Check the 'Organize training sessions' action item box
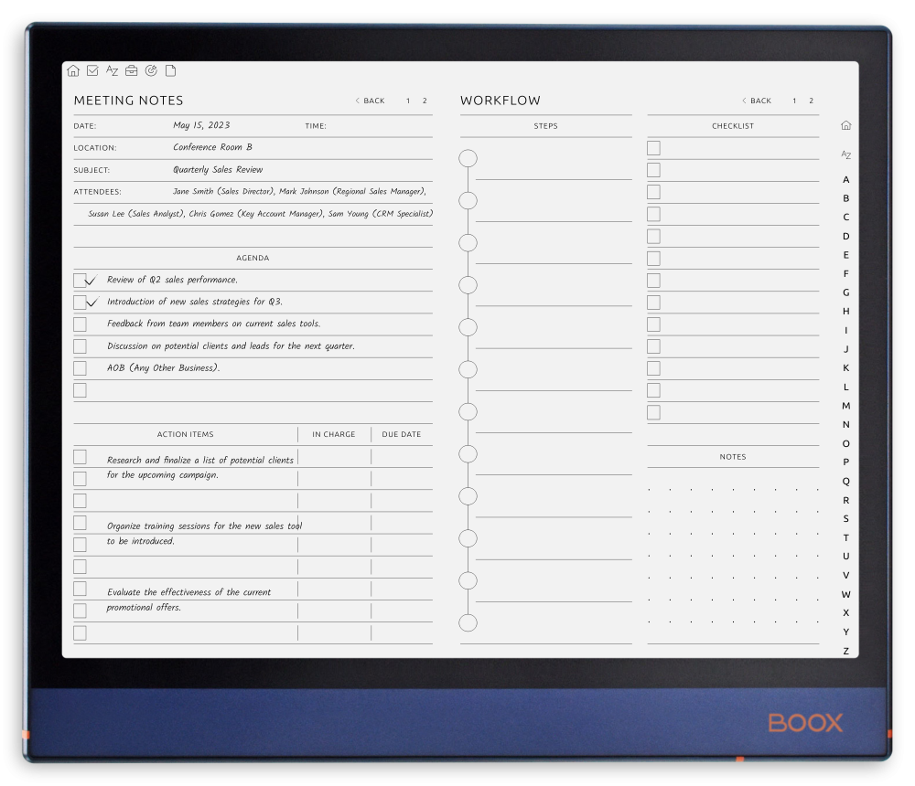The height and width of the screenshot is (786, 915). [81, 523]
